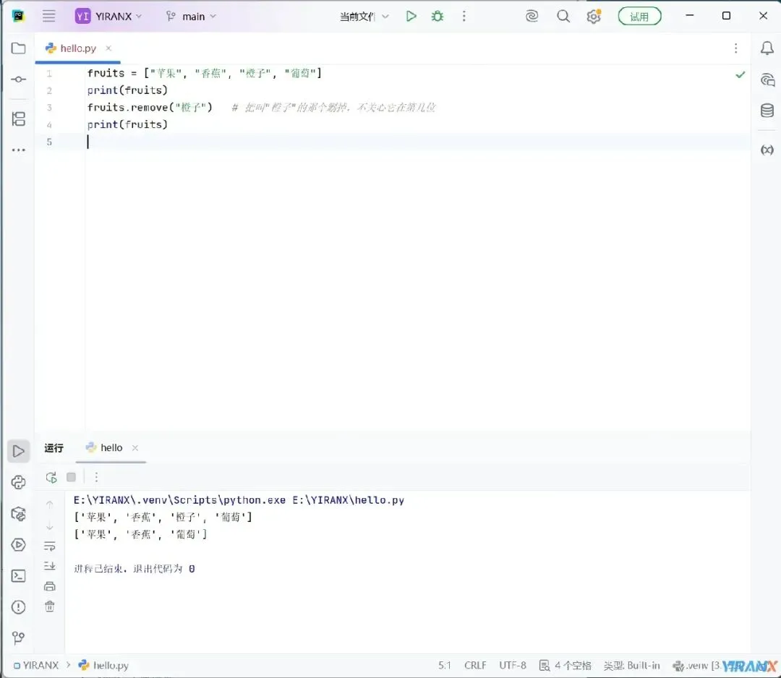Open the .venv interpreter selector

[x=696, y=666]
